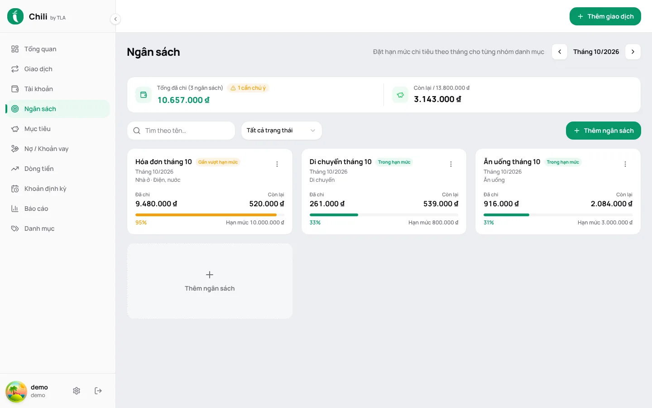Select Ngân sách in the sidebar
This screenshot has width=652, height=408.
pos(58,109)
